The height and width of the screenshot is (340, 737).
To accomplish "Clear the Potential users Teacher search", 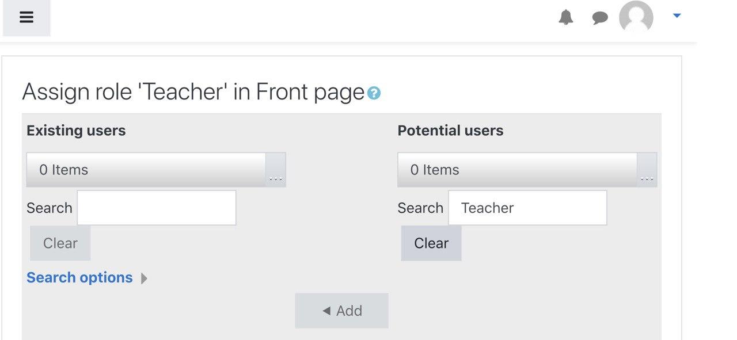I will pos(431,243).
